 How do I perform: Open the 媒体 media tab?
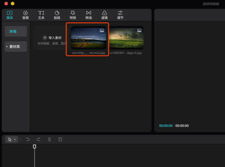coord(9,15)
